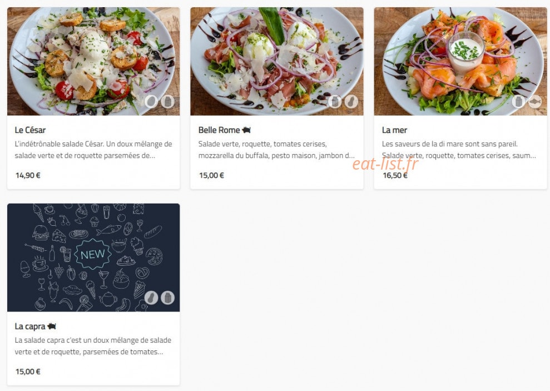
Task: Expand the truncated Le César description
Action: (93, 150)
